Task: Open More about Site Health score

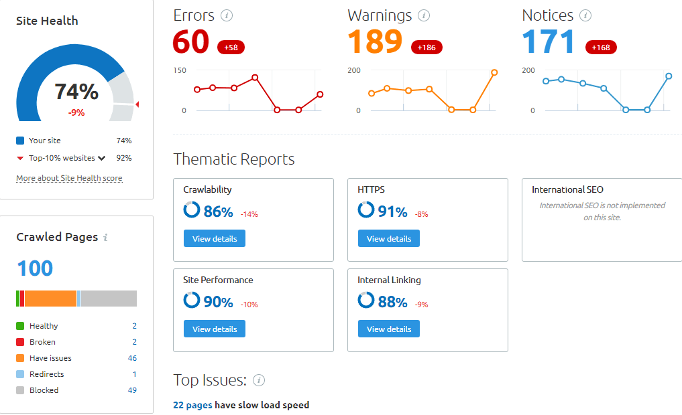Action: point(69,178)
